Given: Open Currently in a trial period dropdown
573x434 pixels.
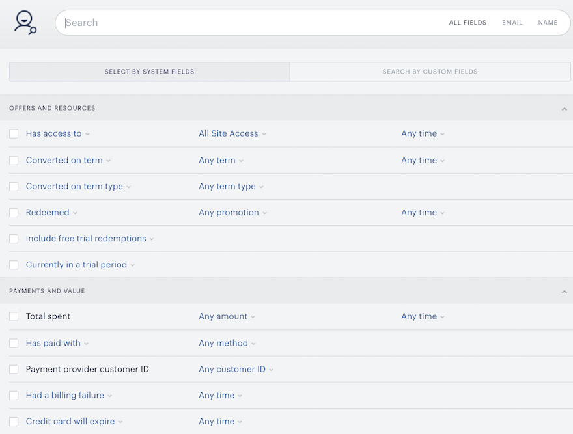Looking at the screenshot, I should [x=80, y=265].
